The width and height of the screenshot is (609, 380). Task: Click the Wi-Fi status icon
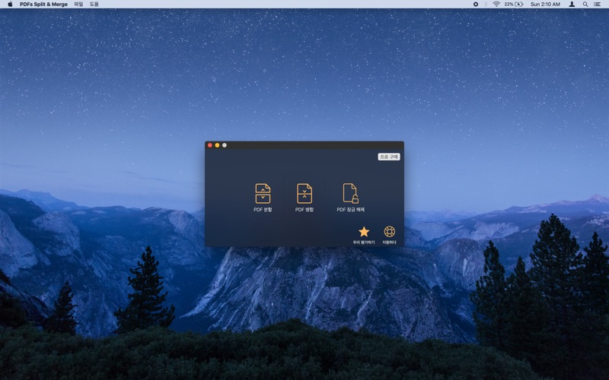tap(496, 5)
